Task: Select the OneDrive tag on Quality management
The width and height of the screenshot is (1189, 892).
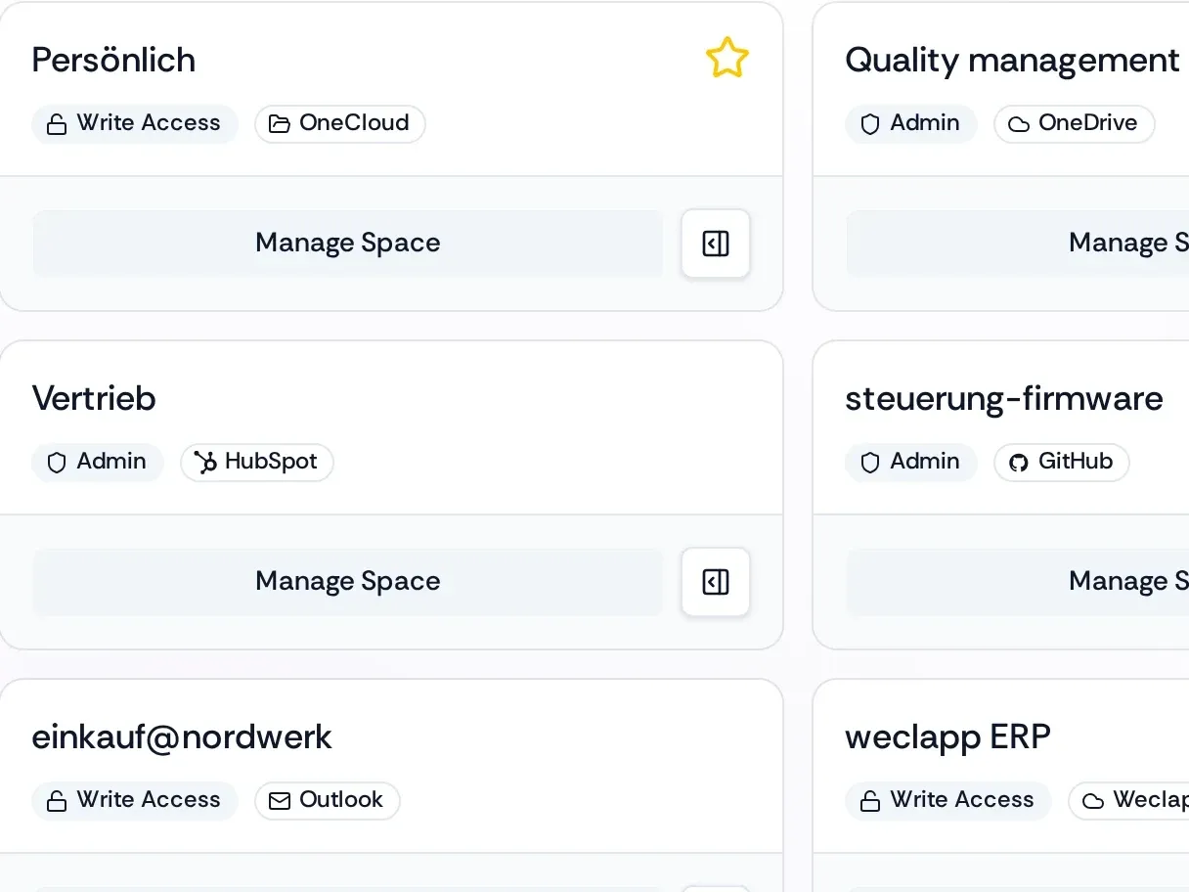Action: [1075, 124]
